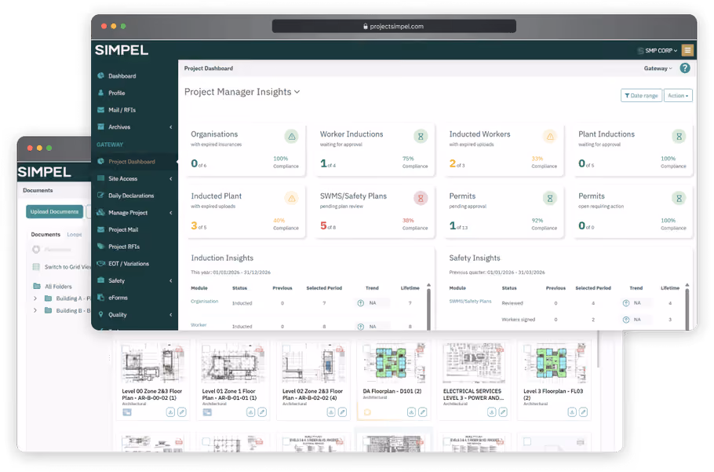Click the Project RFIs tag icon
Screen dimensions: 714x472
pos(100,247)
